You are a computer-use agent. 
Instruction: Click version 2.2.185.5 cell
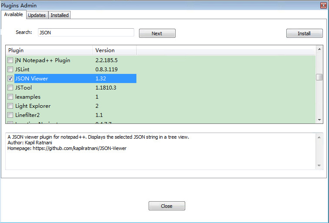click(x=106, y=60)
